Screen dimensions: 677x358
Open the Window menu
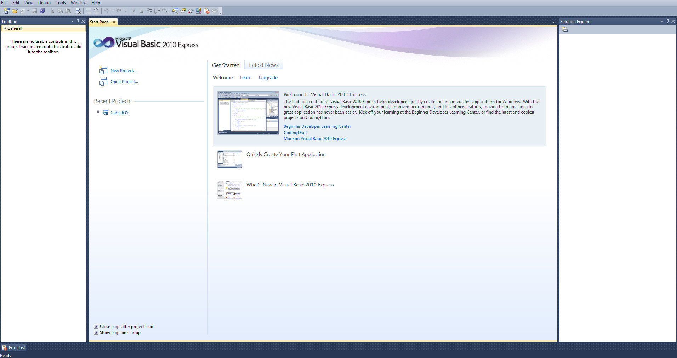pyautogui.click(x=79, y=3)
